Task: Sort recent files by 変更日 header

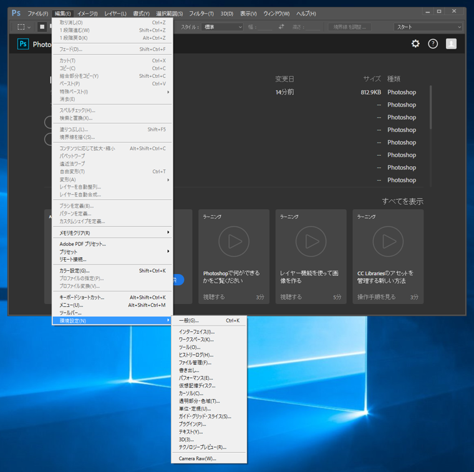Action: click(284, 79)
